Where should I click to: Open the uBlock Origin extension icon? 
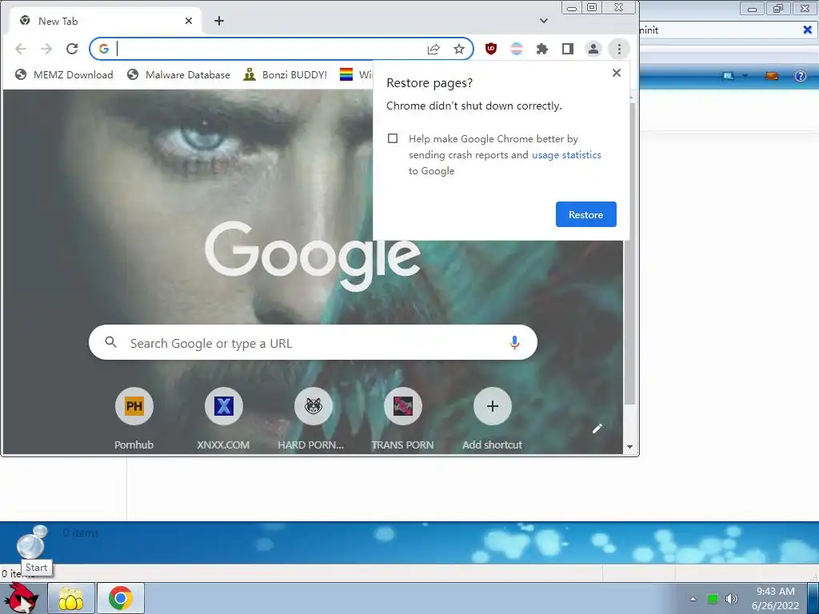click(x=491, y=49)
